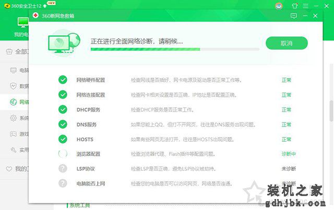This screenshot has width=334, height=210.
Task: Click the diagnosis progress bar
Action: click(x=175, y=49)
